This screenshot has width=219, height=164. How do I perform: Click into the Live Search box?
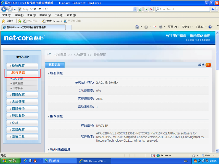[182, 9]
